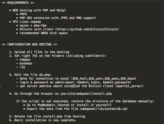Click the recommended 80Gb disk space line
This screenshot has height=124, width=164.
pos(42,33)
